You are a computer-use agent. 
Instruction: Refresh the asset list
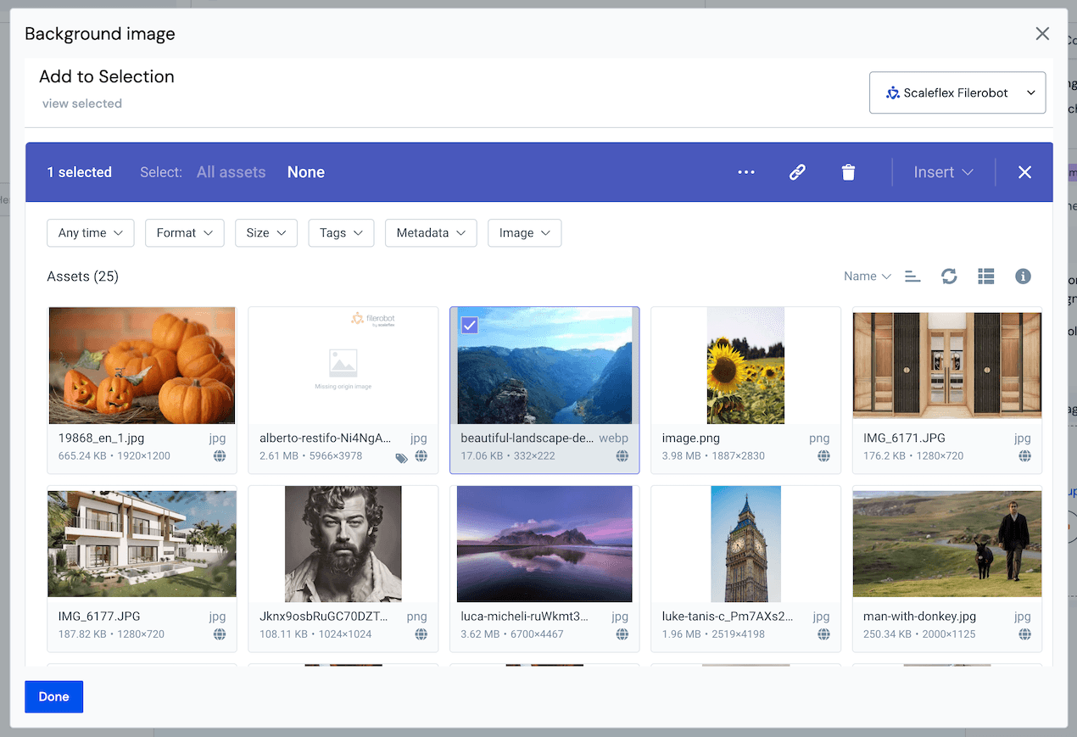coord(948,276)
